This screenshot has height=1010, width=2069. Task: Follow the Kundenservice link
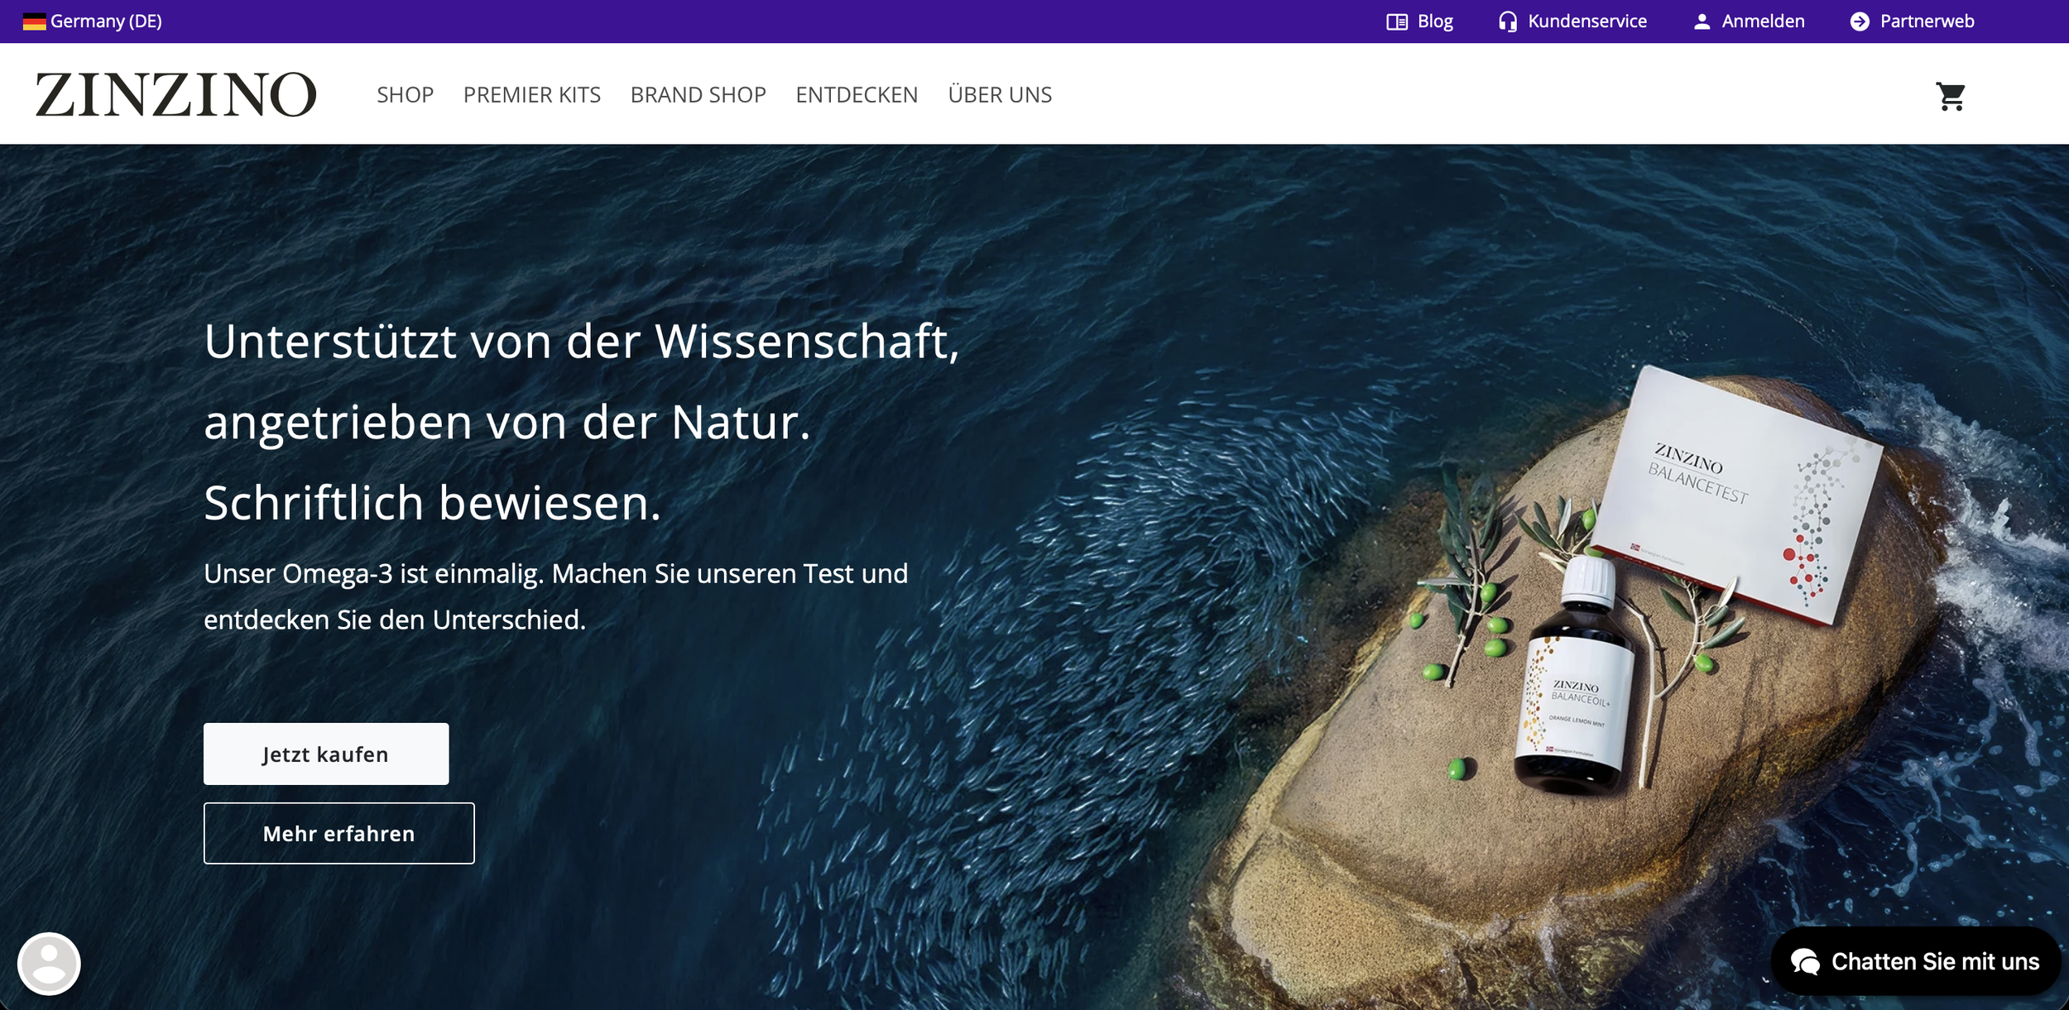[x=1587, y=22]
